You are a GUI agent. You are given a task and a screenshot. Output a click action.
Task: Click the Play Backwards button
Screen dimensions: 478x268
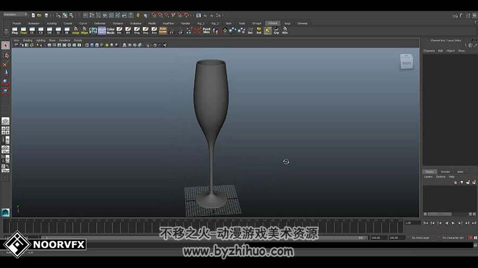coord(447,223)
